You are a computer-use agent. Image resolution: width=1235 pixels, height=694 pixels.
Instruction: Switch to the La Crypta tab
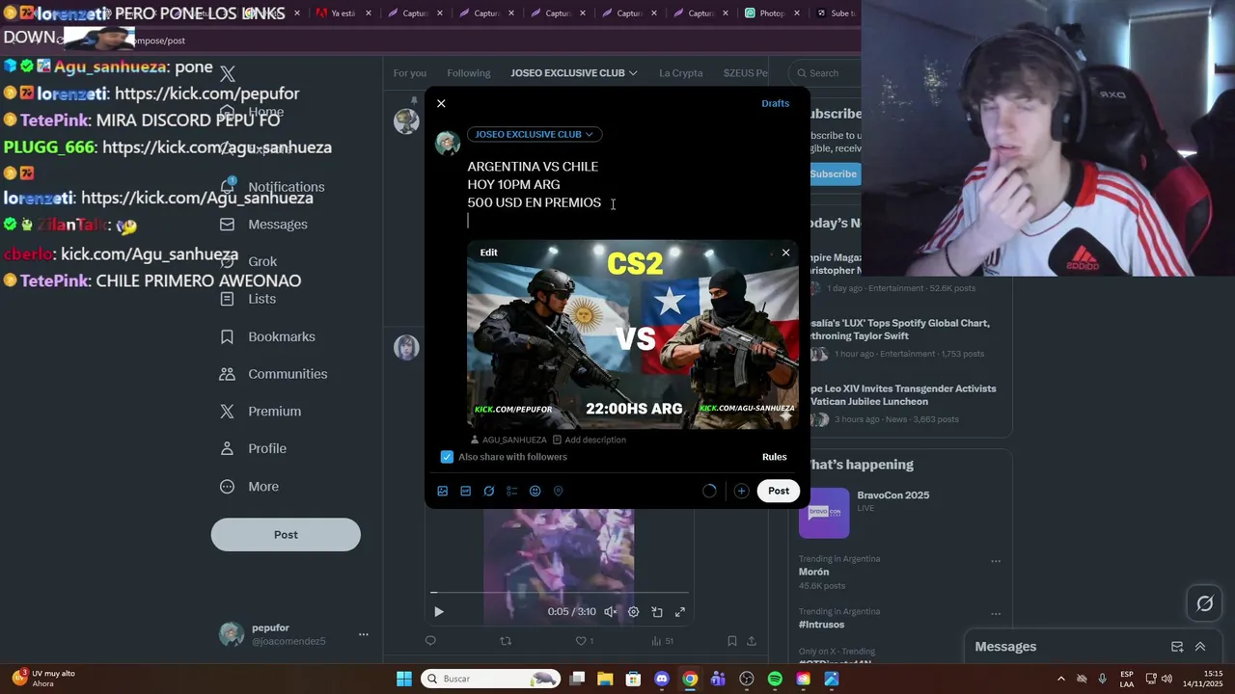point(681,73)
